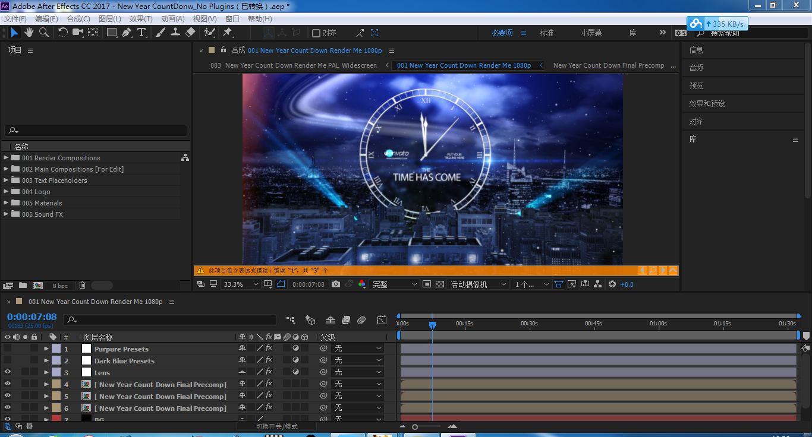Open the 33.3% magnification dropdown
This screenshot has height=437, width=812.
[x=241, y=284]
